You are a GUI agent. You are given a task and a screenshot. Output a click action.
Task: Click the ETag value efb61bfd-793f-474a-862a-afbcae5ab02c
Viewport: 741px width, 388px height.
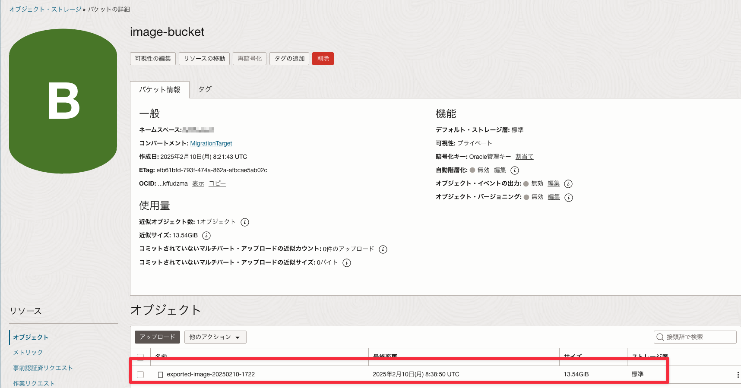(x=212, y=170)
